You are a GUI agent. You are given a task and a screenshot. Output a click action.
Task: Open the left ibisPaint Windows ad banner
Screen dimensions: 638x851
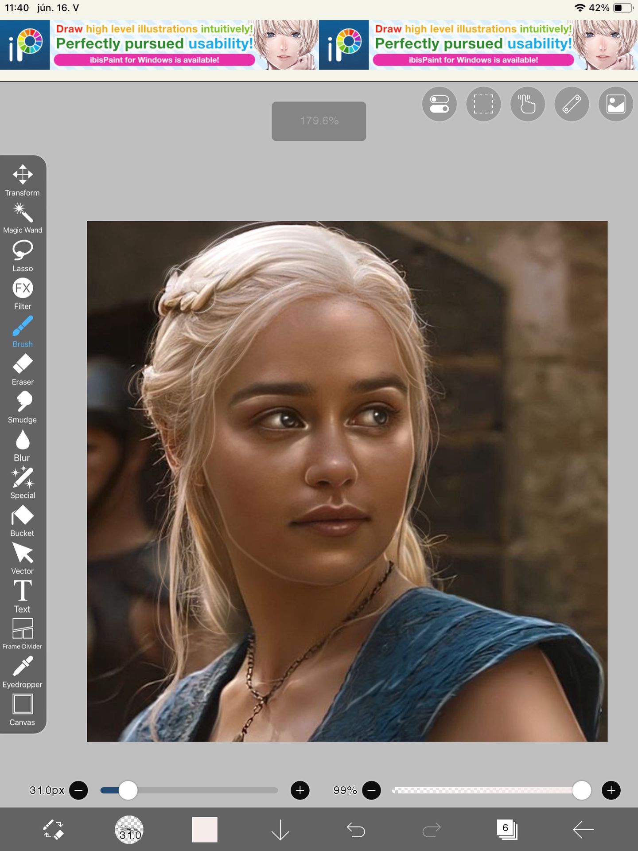pos(159,45)
